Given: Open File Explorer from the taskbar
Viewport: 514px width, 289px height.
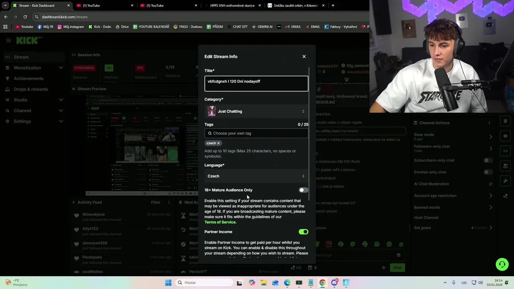Looking at the screenshot, I should [x=263, y=283].
